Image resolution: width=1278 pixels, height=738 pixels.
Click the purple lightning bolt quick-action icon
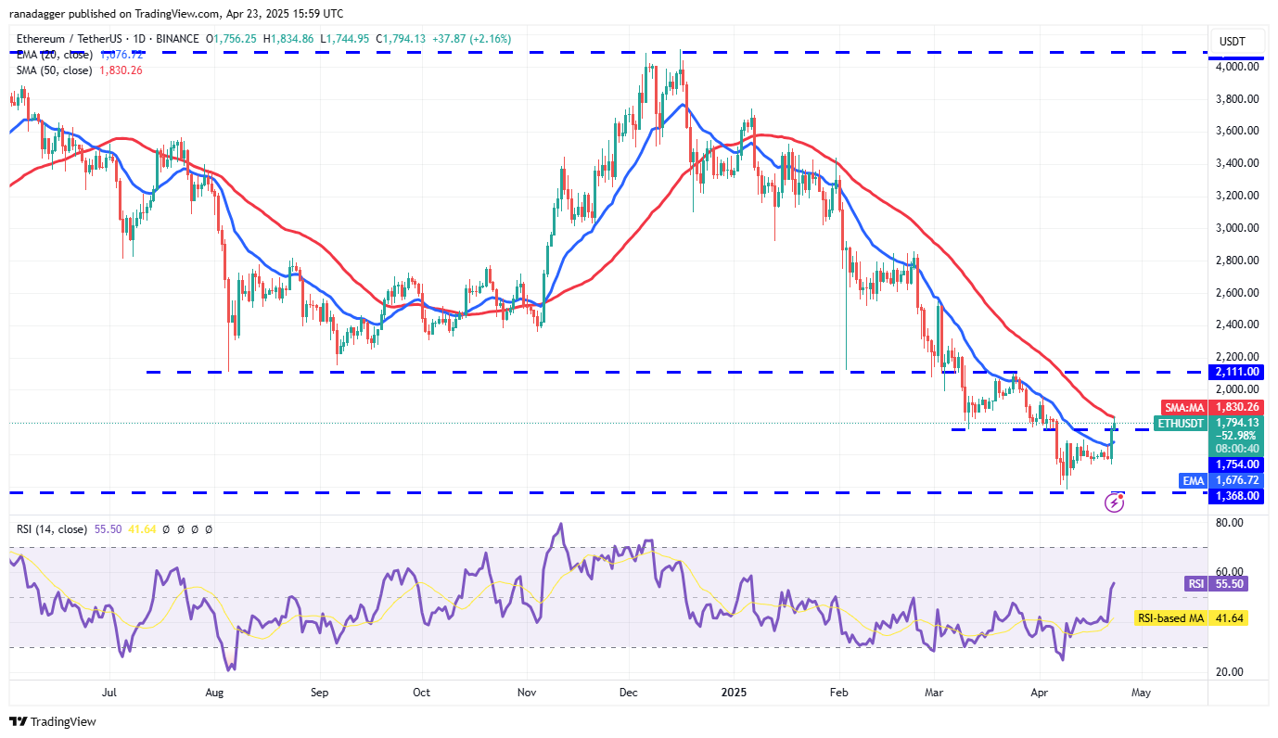1113,502
